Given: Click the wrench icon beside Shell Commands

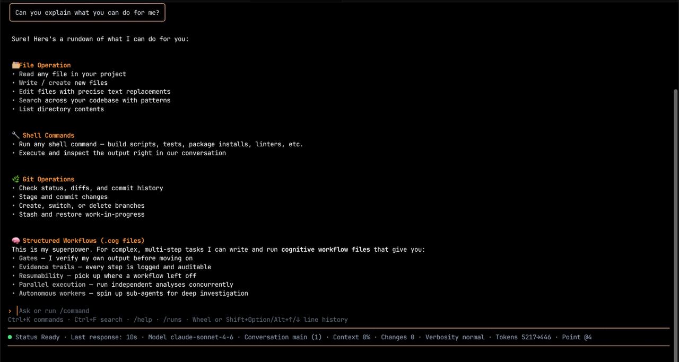Looking at the screenshot, I should pyautogui.click(x=15, y=135).
